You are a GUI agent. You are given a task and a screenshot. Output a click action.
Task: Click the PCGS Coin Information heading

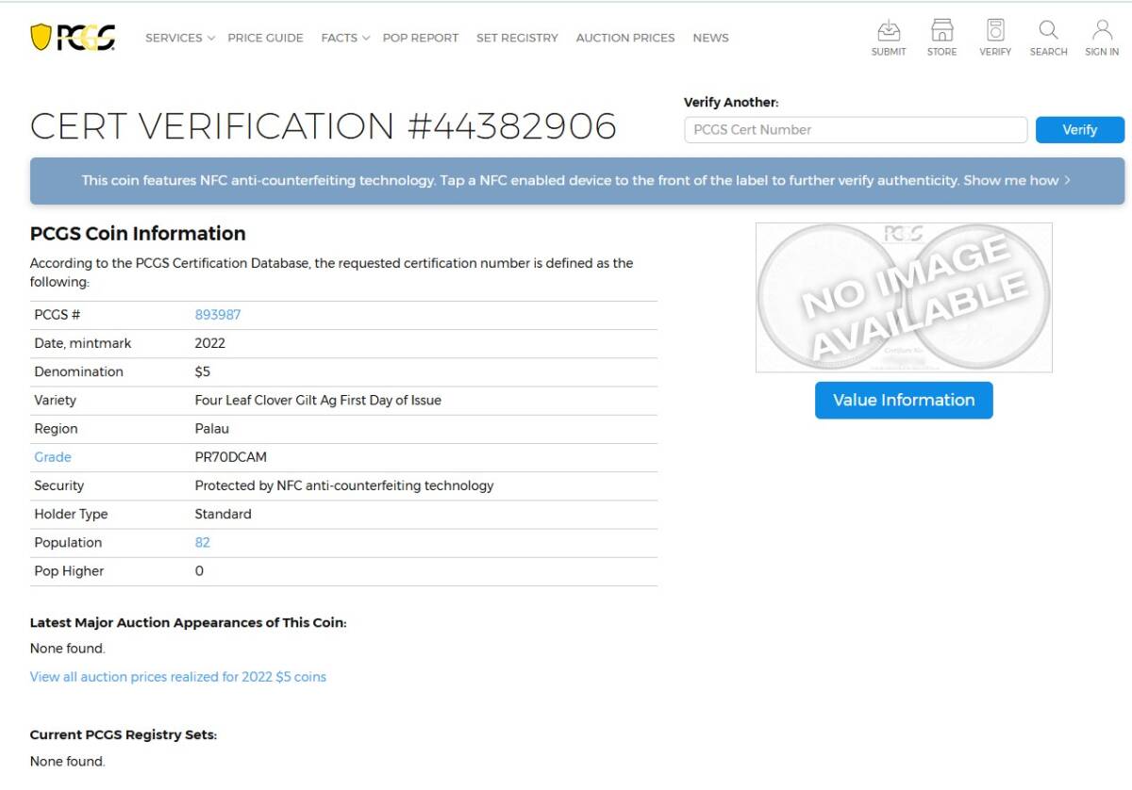pyautogui.click(x=138, y=234)
